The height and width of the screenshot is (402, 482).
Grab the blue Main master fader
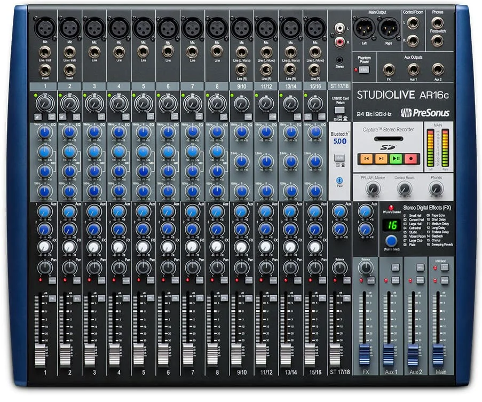click(438, 355)
